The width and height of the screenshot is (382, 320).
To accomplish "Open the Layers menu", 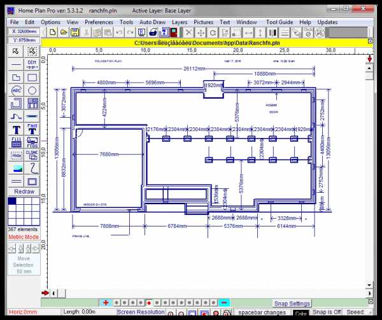I will pyautogui.click(x=180, y=22).
